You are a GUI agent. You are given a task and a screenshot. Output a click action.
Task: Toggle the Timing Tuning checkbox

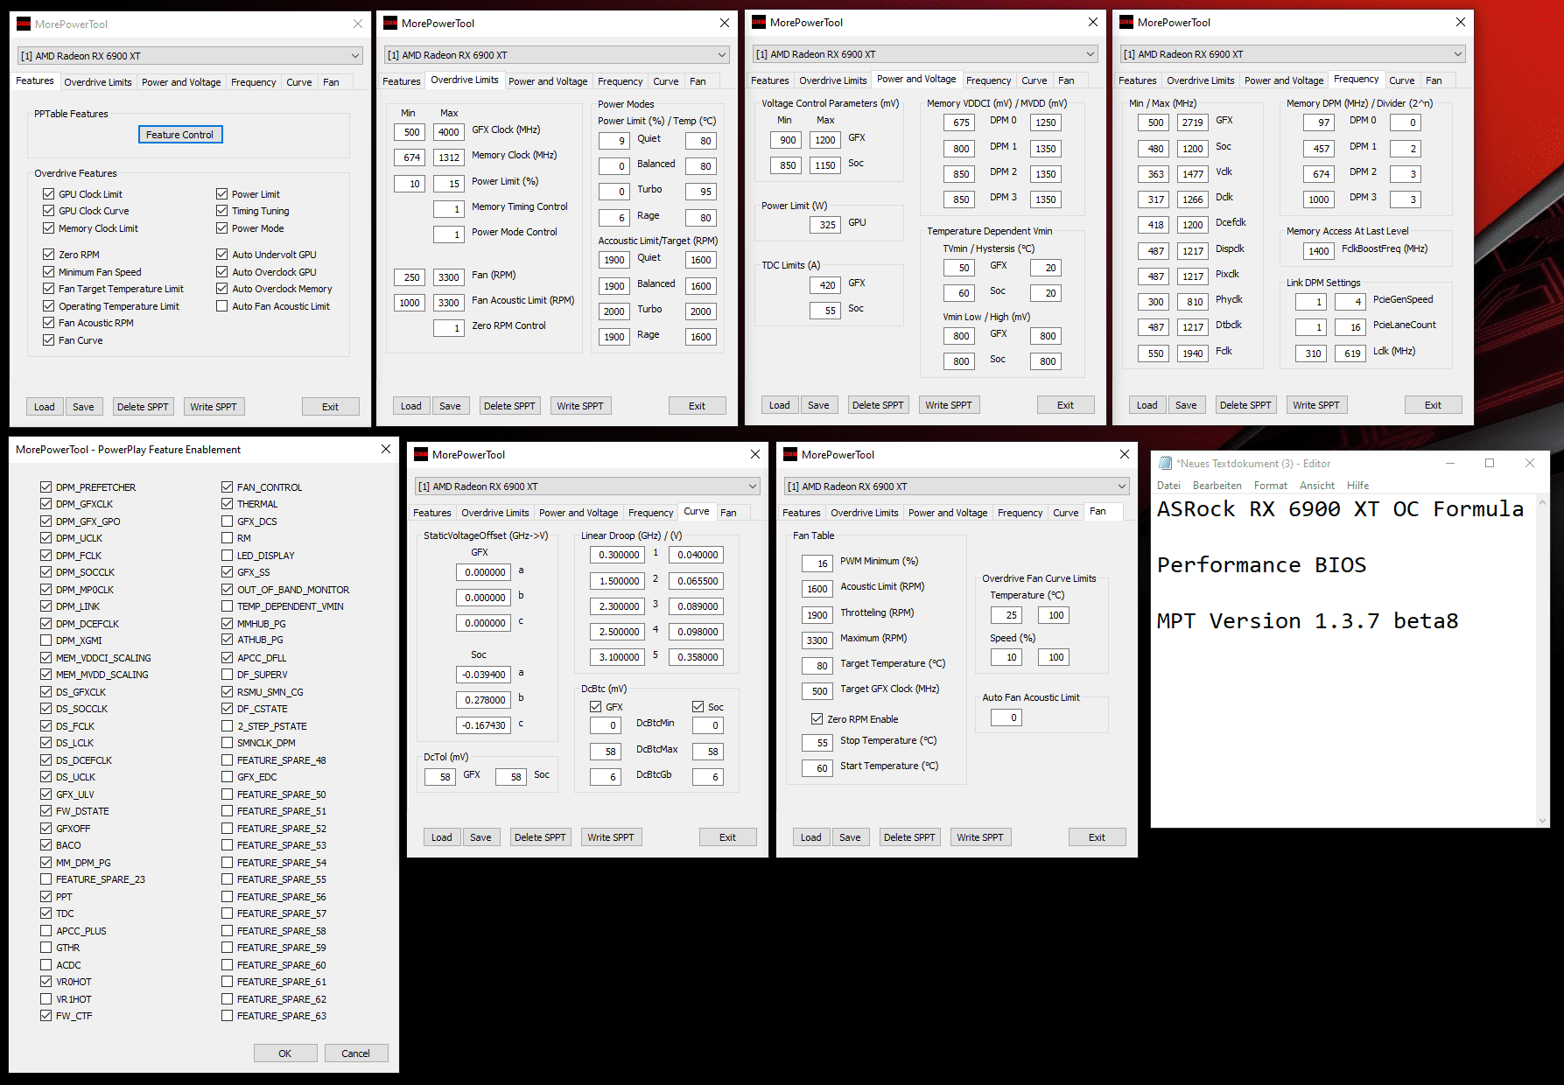[x=222, y=211]
